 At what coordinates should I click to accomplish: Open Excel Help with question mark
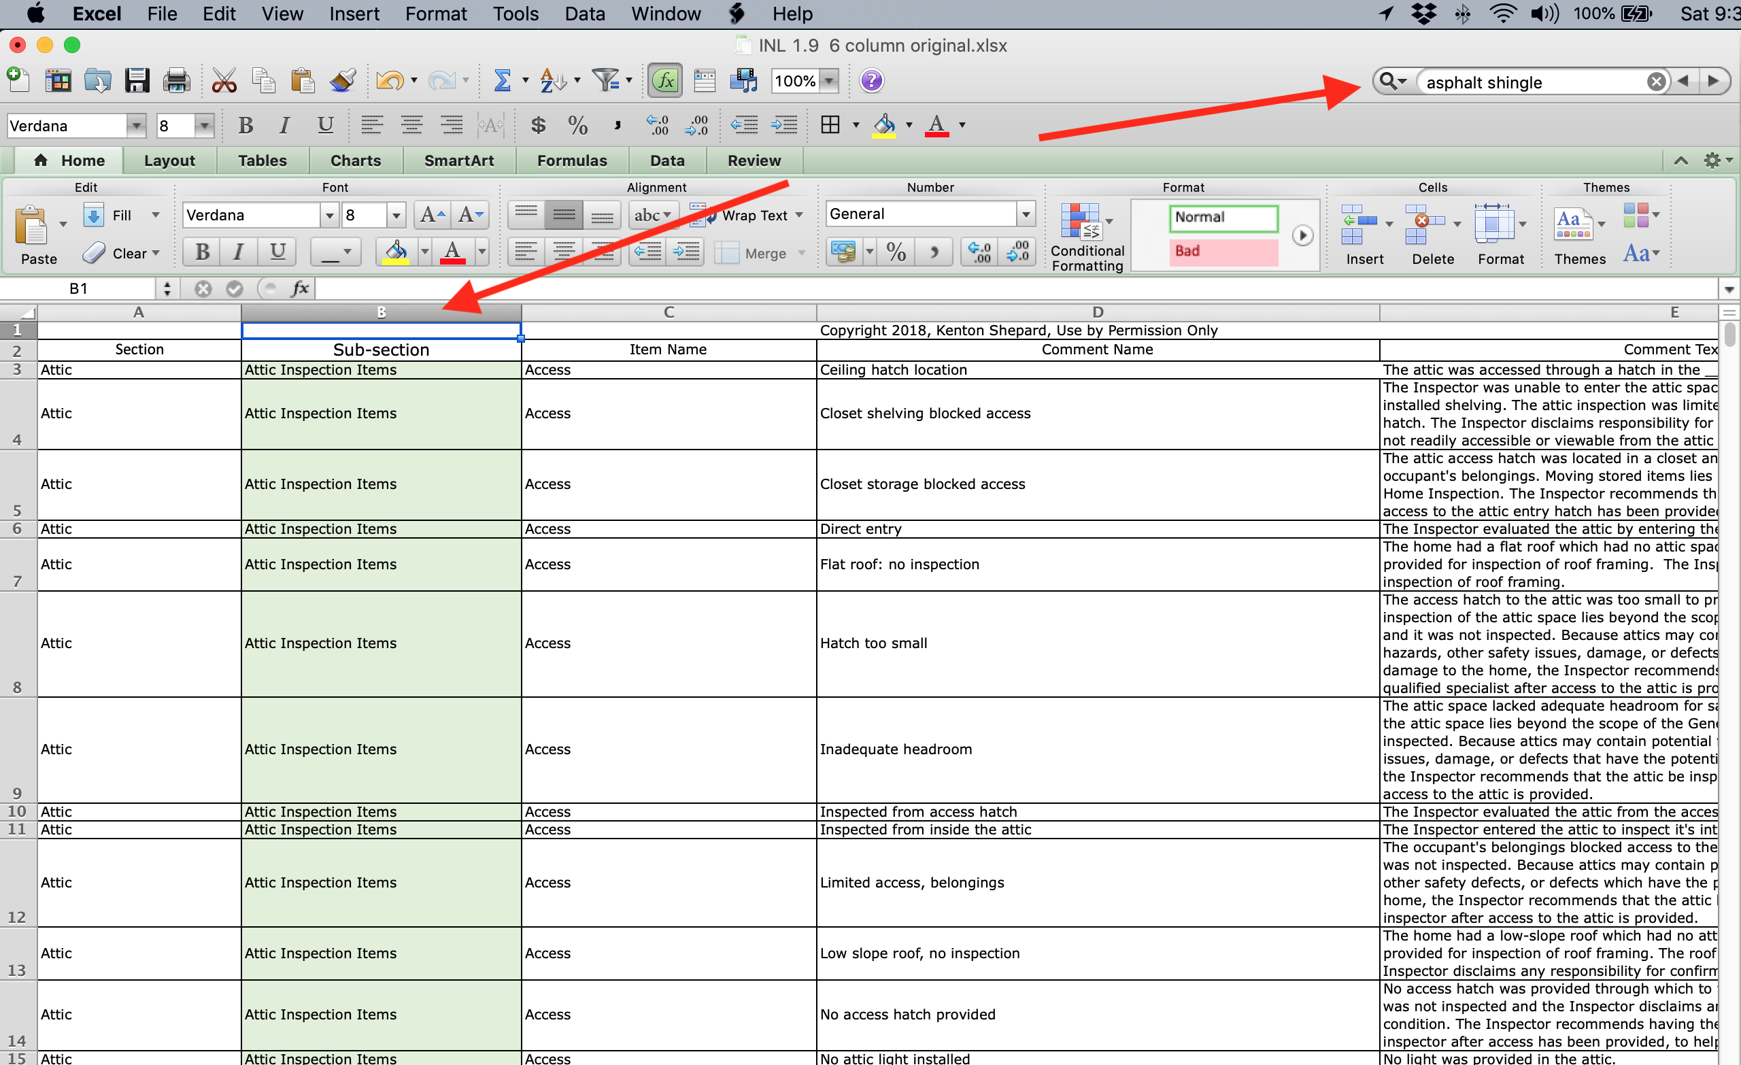point(871,80)
